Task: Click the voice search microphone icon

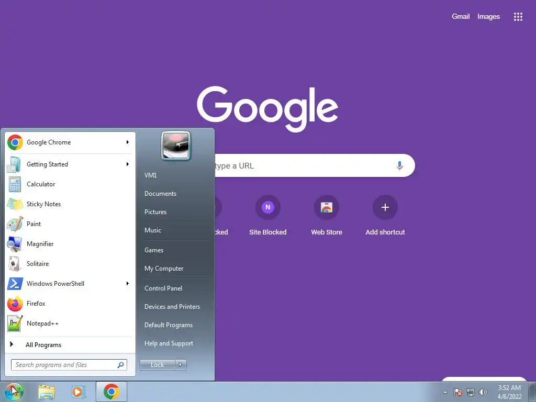Action: tap(399, 166)
